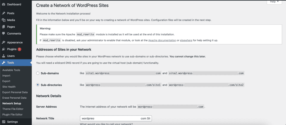286x125 pixels.
Task: Open Export Personal Data link
Action: point(15,92)
